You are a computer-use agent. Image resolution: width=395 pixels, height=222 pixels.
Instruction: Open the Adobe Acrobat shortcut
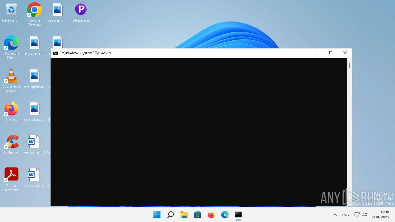click(11, 179)
